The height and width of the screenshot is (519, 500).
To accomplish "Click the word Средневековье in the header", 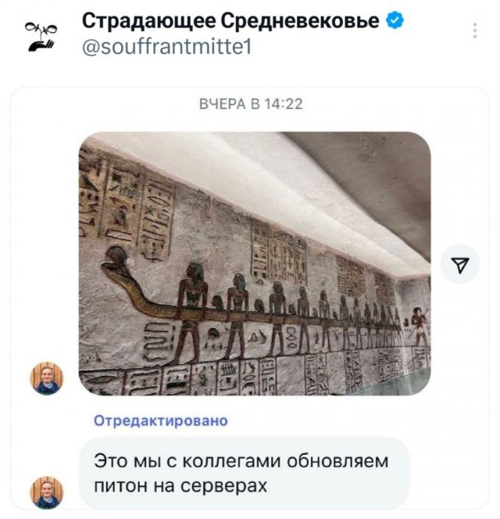I will tap(300, 21).
